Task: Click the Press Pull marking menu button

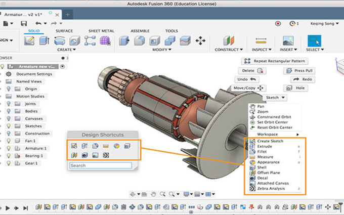Action: [299, 71]
